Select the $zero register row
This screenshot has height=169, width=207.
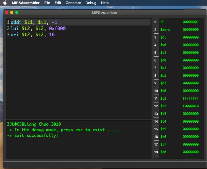click(x=178, y=30)
